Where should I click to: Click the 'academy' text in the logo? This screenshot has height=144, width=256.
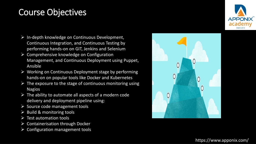[x=240, y=24]
